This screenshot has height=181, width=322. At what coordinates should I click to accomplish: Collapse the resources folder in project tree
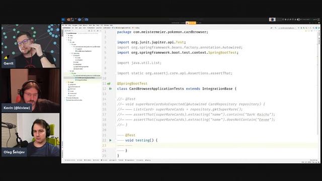tap(70, 53)
